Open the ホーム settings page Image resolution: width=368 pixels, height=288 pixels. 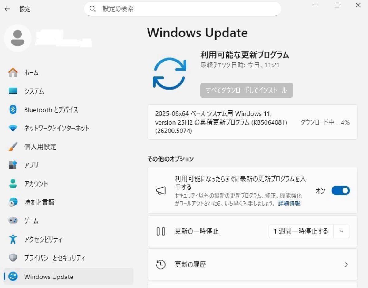pos(69,73)
